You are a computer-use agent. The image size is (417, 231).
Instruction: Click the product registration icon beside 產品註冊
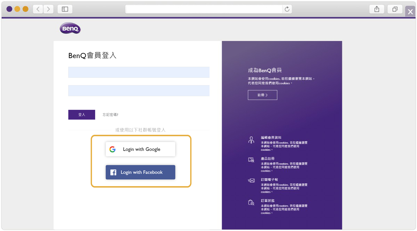(251, 160)
